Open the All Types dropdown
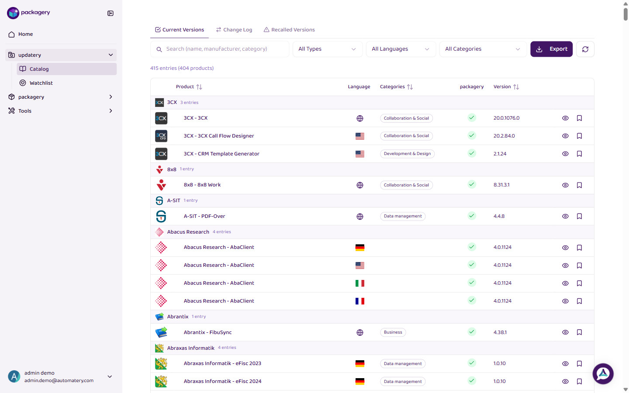 [x=327, y=49]
